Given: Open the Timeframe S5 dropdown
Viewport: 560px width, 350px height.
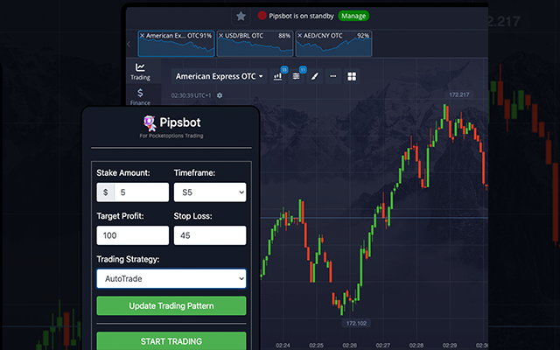Looking at the screenshot, I should (x=210, y=192).
